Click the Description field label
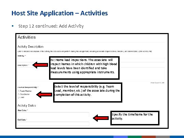Viewport: 184px width, 138px height. click(23, 65)
